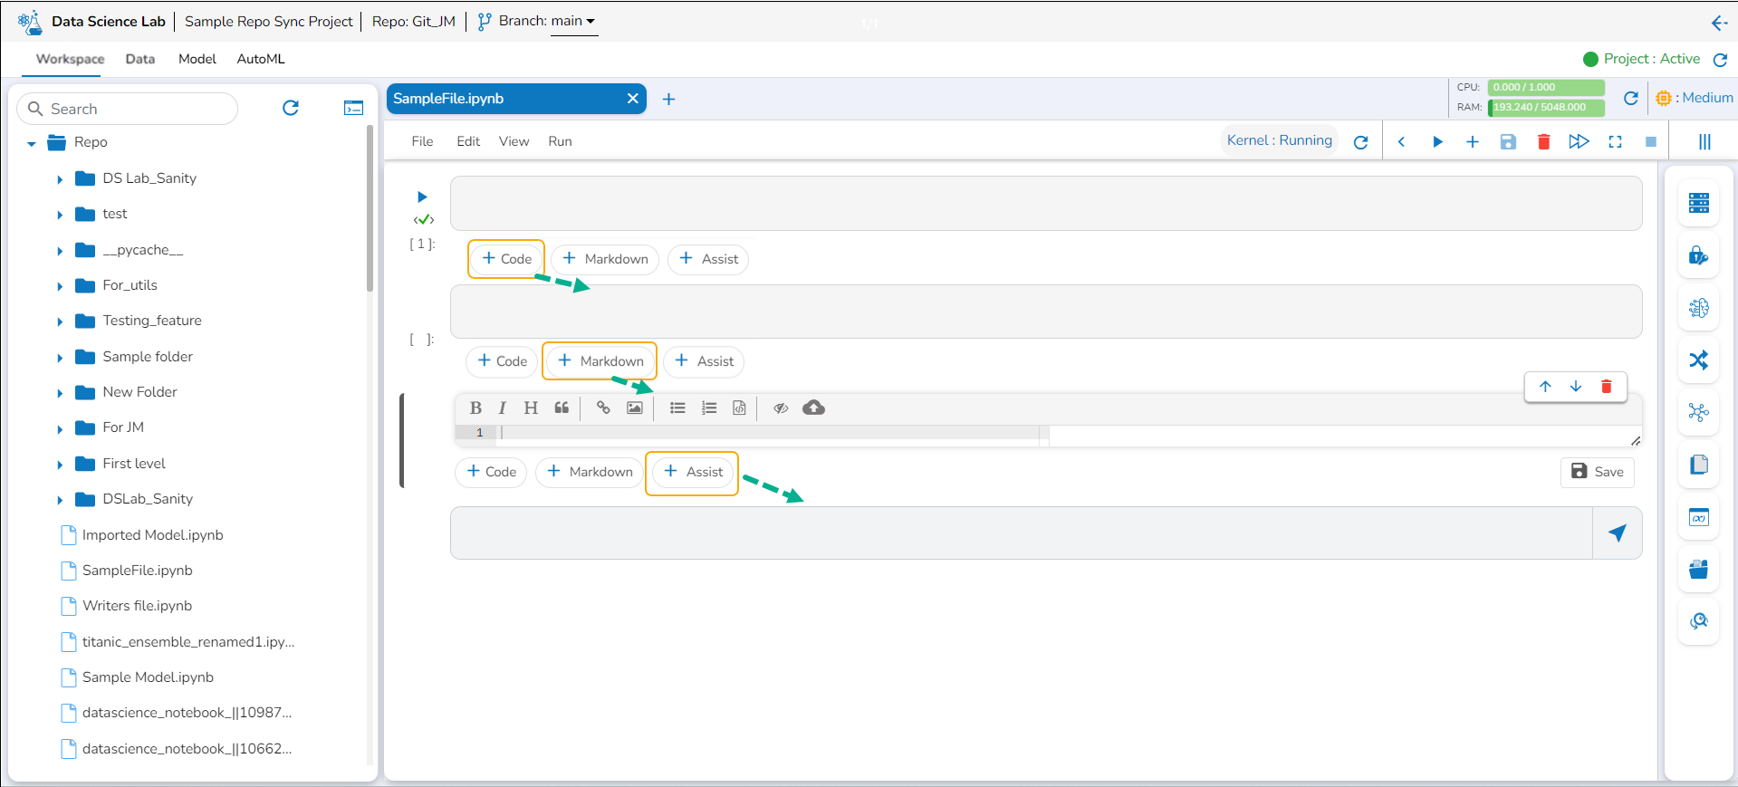Insert an image via markdown toolbar icon

[635, 408]
